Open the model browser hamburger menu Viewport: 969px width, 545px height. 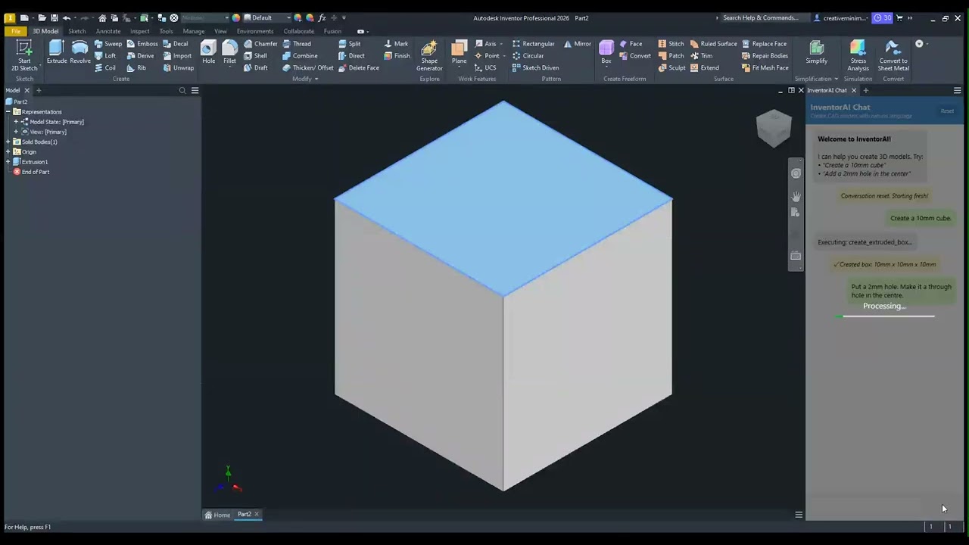pyautogui.click(x=195, y=91)
